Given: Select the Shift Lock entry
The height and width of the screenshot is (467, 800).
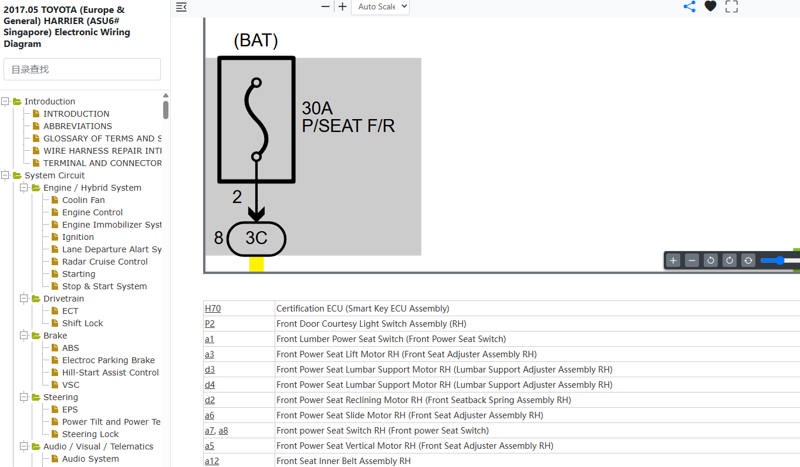Looking at the screenshot, I should tap(83, 323).
